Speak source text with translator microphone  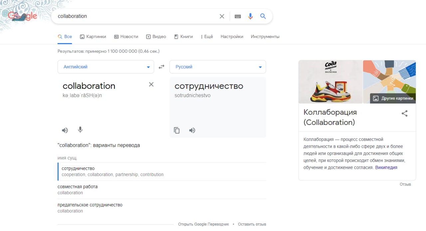coord(80,130)
